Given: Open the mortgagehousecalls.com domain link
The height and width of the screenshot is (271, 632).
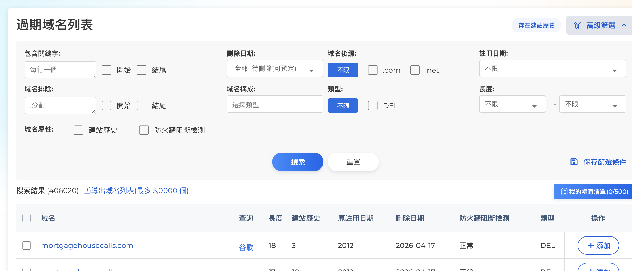Looking at the screenshot, I should click(x=87, y=245).
